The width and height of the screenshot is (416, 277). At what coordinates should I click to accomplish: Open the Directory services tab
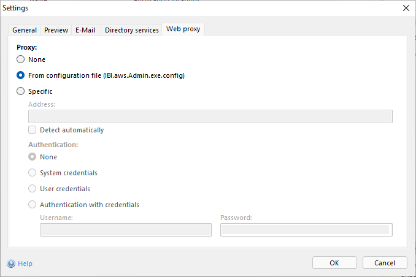tap(131, 30)
